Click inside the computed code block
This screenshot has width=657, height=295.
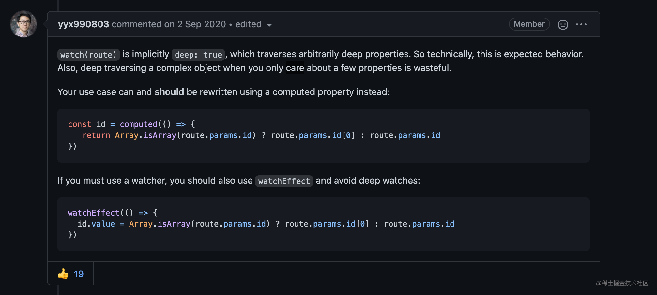pyautogui.click(x=323, y=135)
